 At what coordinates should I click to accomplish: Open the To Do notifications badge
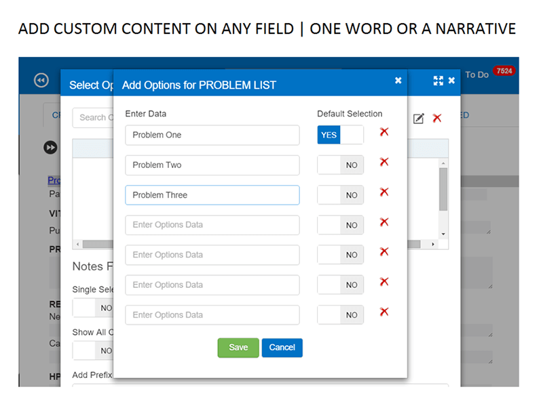[504, 71]
